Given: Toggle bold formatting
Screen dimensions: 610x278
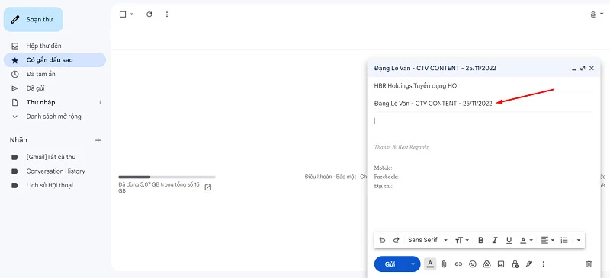Looking at the screenshot, I should point(481,240).
